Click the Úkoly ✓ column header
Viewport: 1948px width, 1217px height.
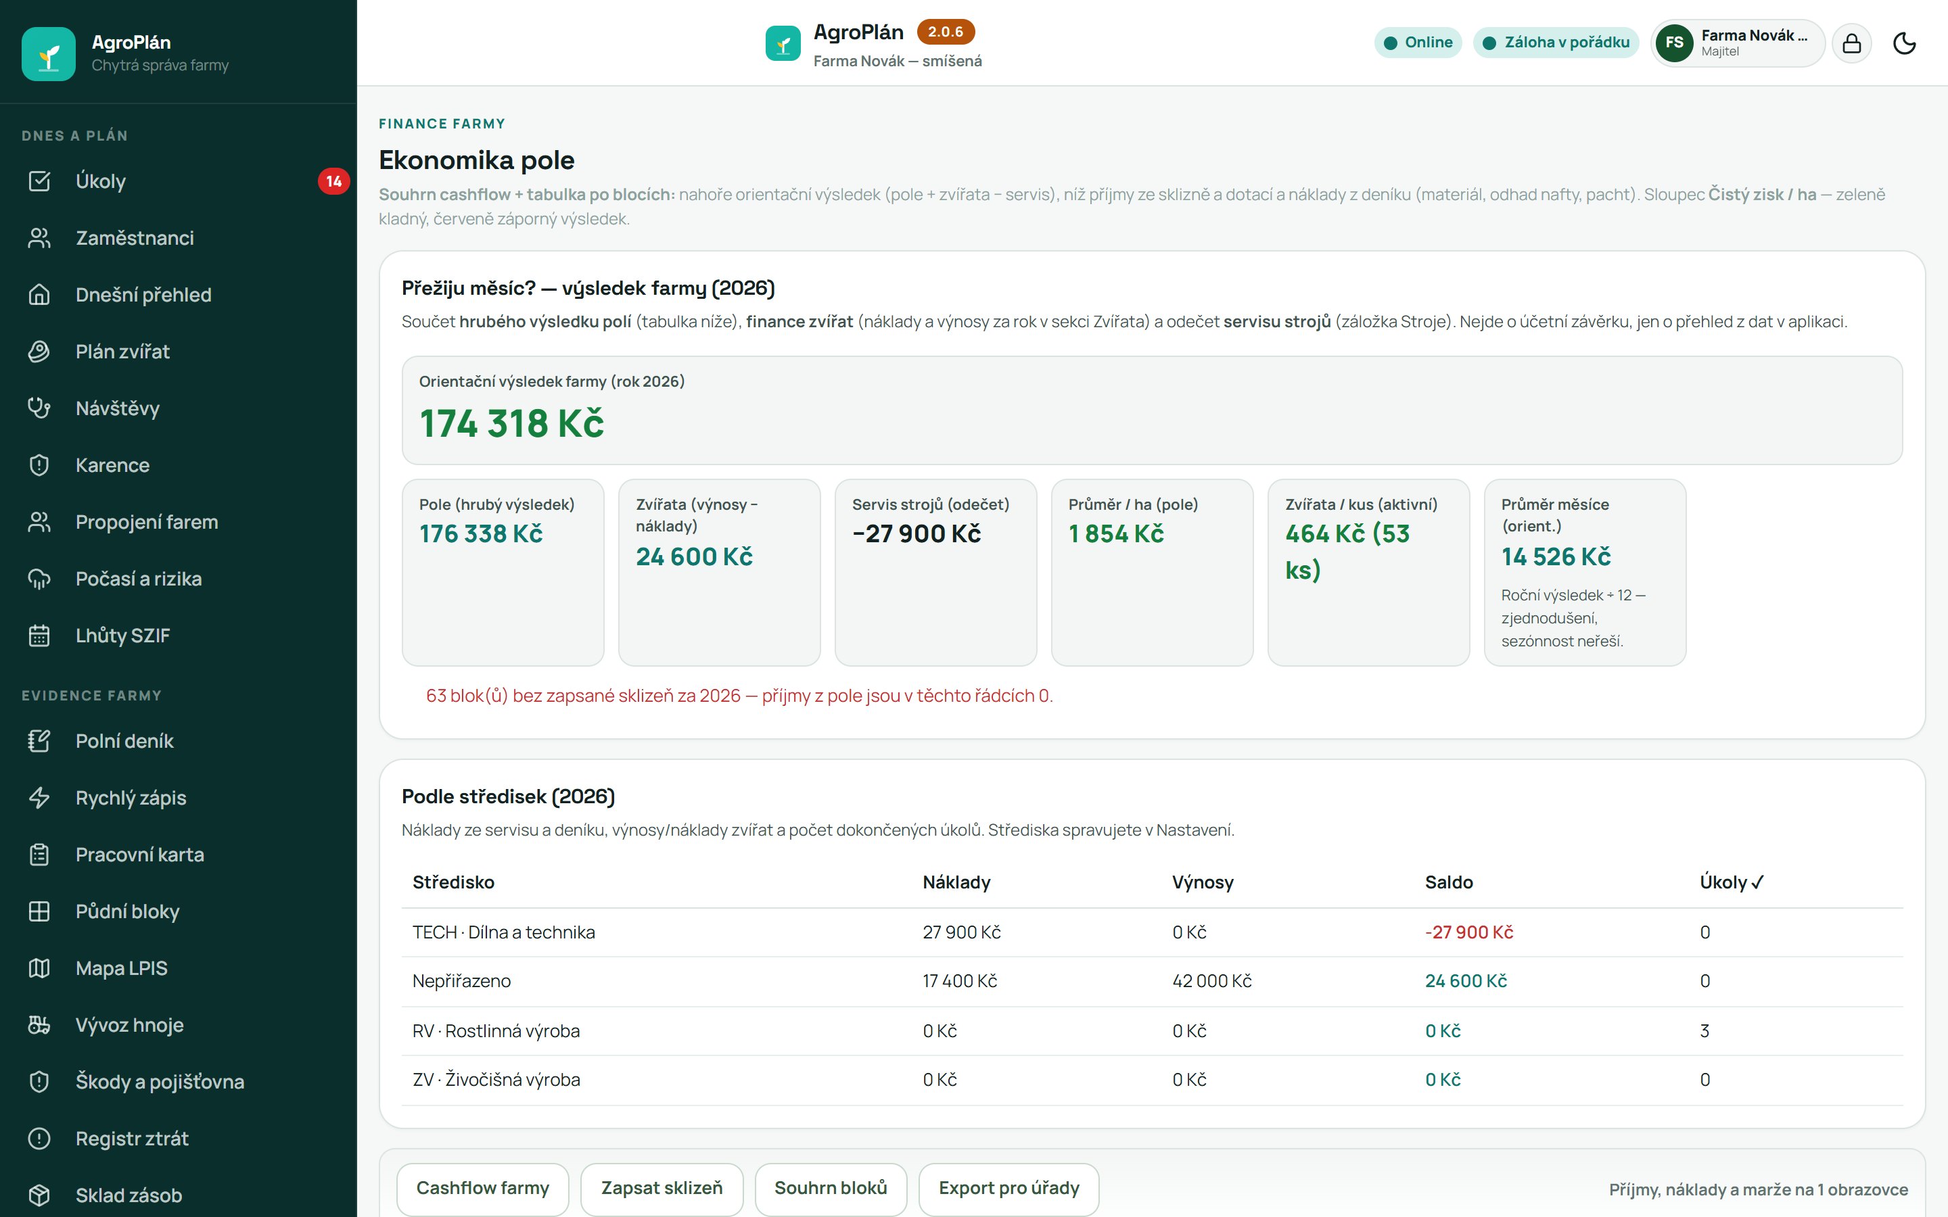(x=1732, y=882)
